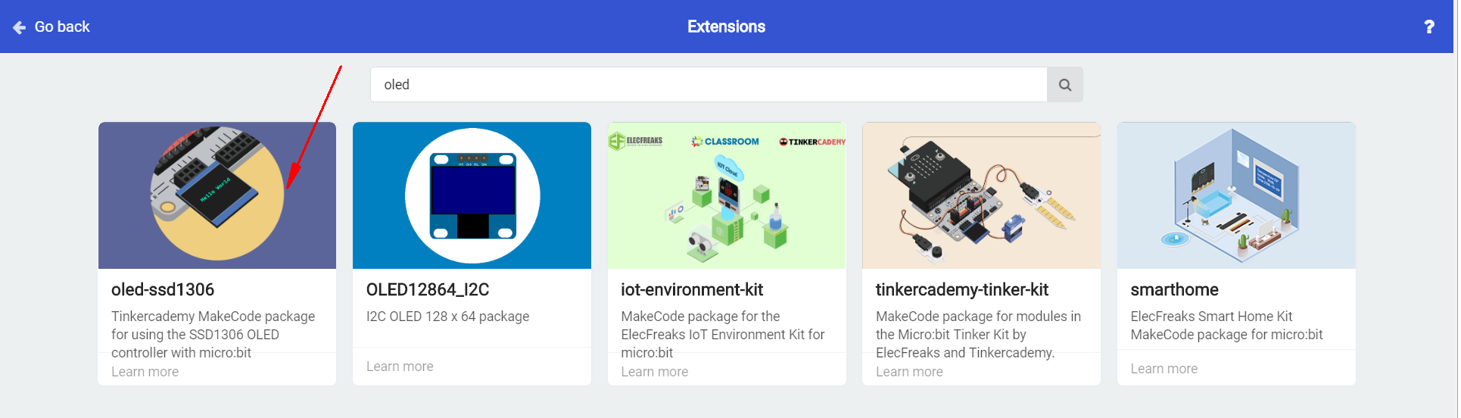This screenshot has height=418, width=1461.
Task: Click the Micro:bit Tinker Kit description
Action: (978, 335)
